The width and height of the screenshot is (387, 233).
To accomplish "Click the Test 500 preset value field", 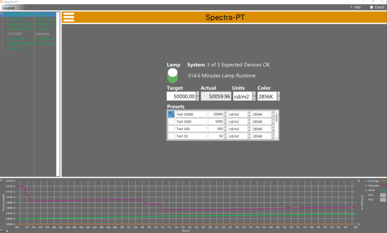I will click(216, 129).
